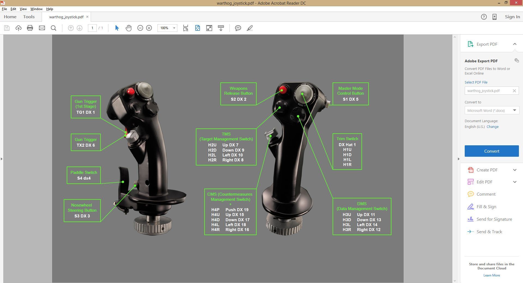Screen dimensions: 523x283
Task: Open the View menu
Action: pyautogui.click(x=23, y=9)
